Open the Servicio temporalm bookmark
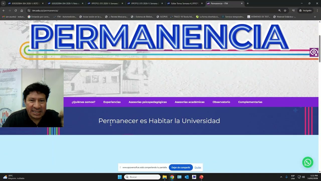321x181 pixels. pyautogui.click(x=233, y=17)
